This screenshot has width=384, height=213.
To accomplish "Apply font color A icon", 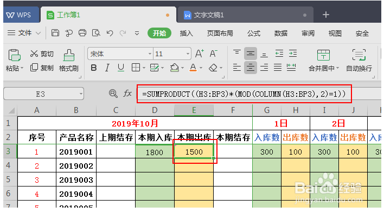I will pyautogui.click(x=193, y=68).
